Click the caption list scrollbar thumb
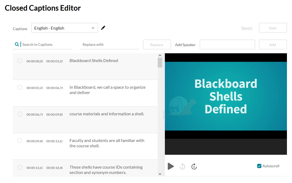Screen dimensions: 292x183 coord(160,63)
